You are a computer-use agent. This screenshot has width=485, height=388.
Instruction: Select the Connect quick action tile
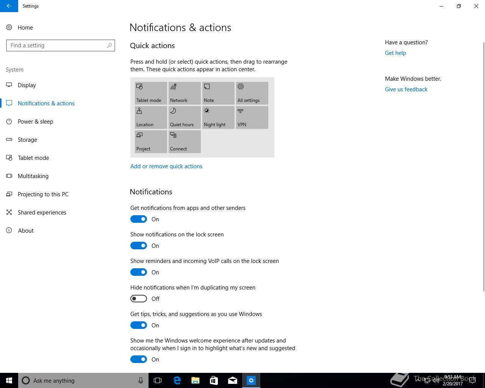point(185,141)
